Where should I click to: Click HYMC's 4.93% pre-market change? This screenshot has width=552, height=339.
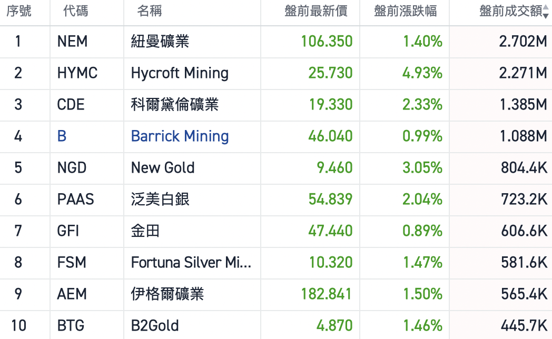[422, 73]
